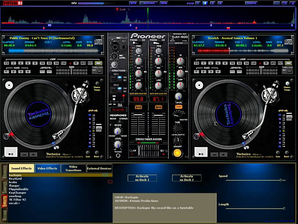The width and height of the screenshot is (298, 224).
Task: Click channel 1 volume fader
Action: 138,115
